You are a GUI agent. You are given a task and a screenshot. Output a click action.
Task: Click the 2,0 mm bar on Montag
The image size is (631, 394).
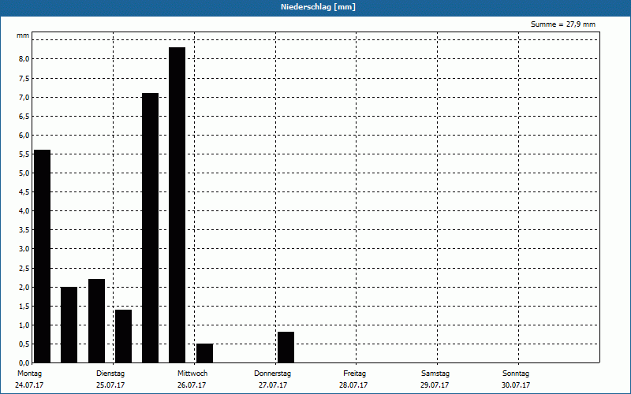coord(69,325)
